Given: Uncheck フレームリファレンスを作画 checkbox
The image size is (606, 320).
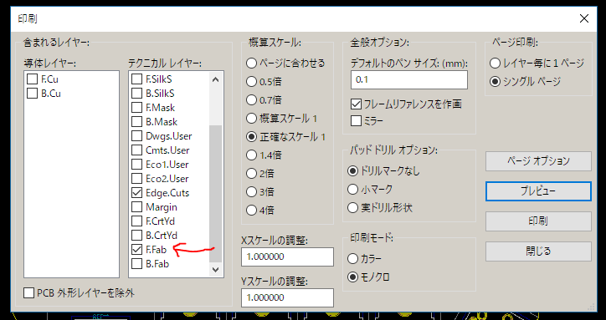Looking at the screenshot, I should pyautogui.click(x=356, y=104).
